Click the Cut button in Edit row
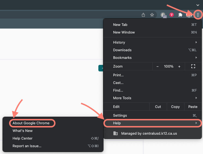This screenshot has width=203, height=154. (x=158, y=107)
